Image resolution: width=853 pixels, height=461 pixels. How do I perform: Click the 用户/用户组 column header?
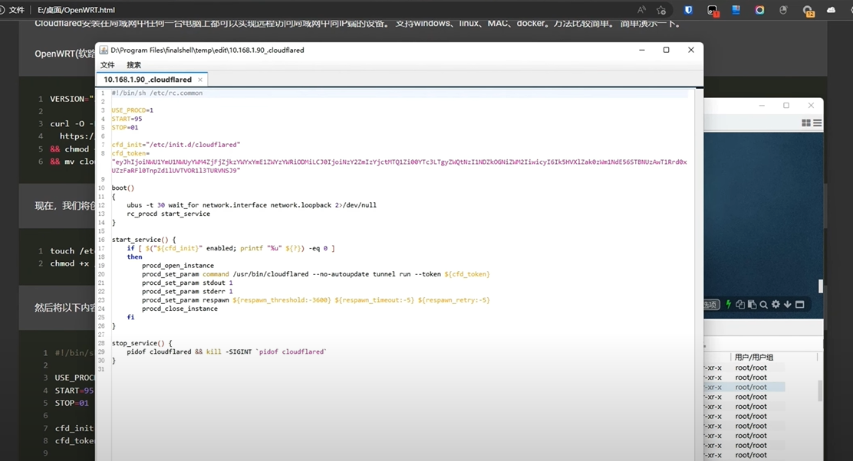coord(754,358)
